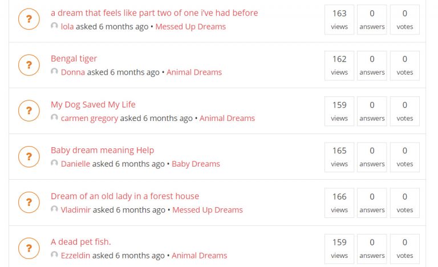438x267 pixels.
Task: Browse the Baby Dreams category
Action: (x=196, y=164)
